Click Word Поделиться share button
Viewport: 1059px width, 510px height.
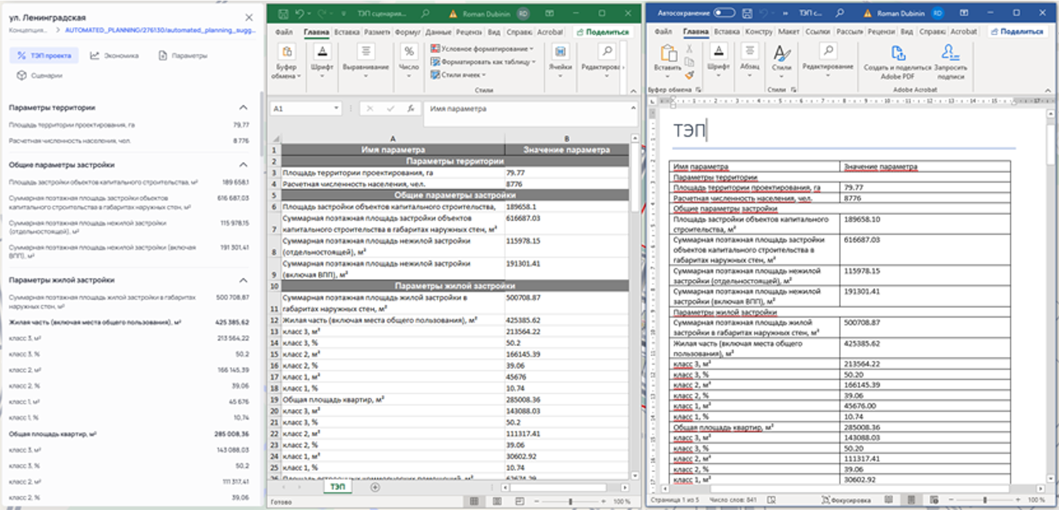(x=1017, y=32)
